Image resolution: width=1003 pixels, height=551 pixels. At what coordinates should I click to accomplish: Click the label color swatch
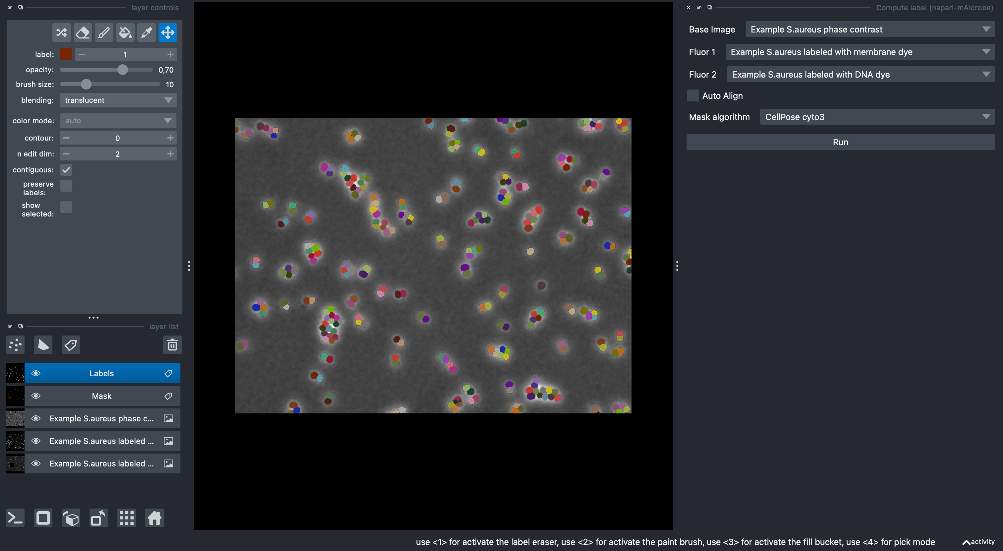pyautogui.click(x=66, y=54)
